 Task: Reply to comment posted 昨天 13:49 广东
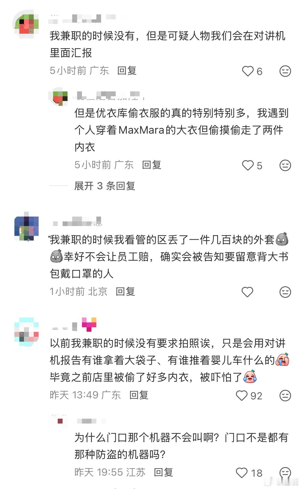pos(139,395)
